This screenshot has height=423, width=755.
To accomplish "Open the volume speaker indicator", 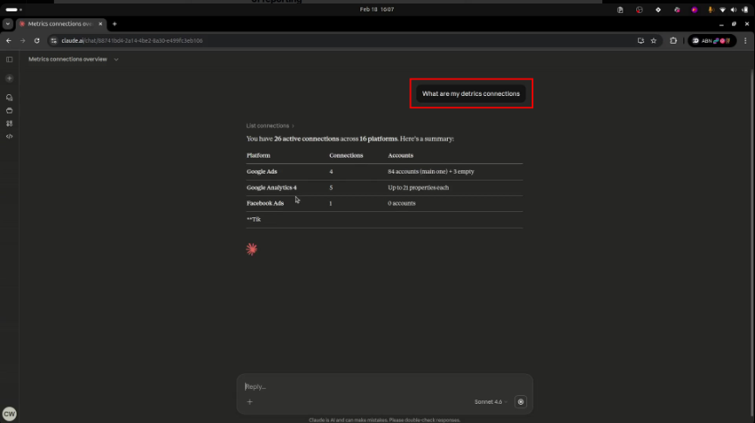I will (733, 10).
